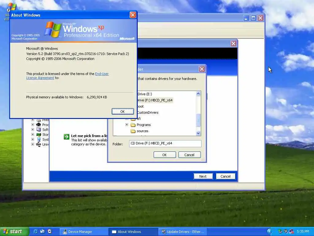
Task: Select Drive (F:) HBCD_PE_x64 in tree
Action: pos(155,100)
